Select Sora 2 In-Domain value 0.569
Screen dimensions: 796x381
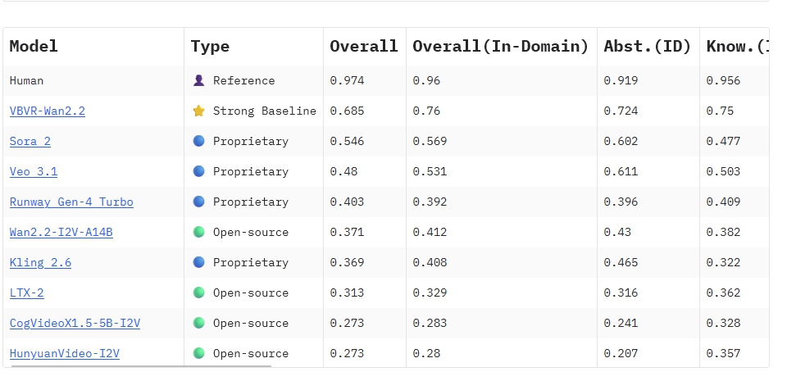[430, 141]
